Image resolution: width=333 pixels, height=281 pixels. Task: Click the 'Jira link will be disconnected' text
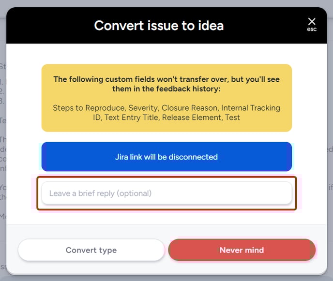166,157
